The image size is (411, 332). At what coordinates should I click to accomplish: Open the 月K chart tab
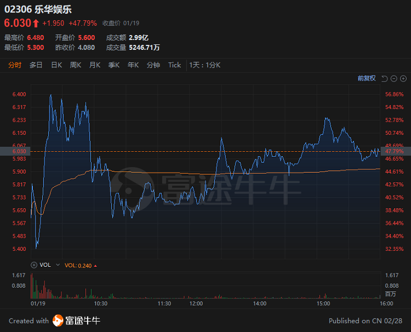click(x=95, y=65)
